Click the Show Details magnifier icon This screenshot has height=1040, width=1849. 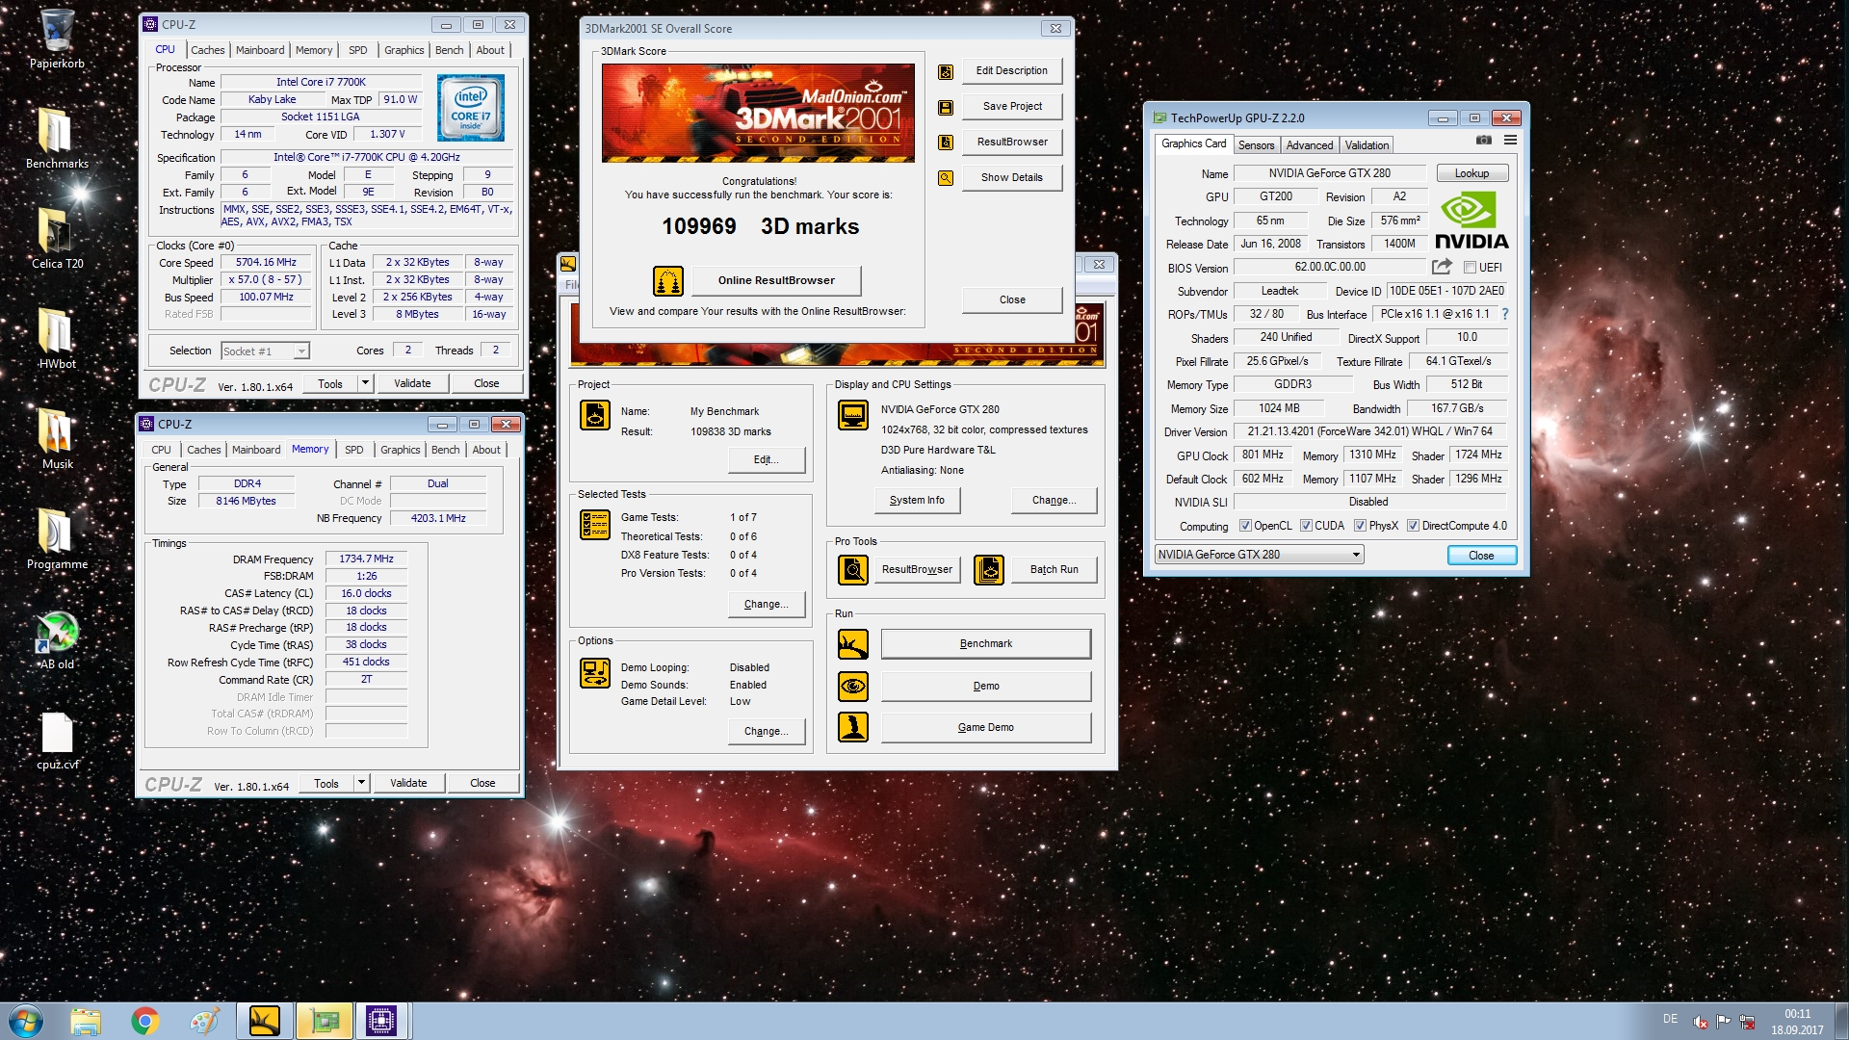coord(946,178)
